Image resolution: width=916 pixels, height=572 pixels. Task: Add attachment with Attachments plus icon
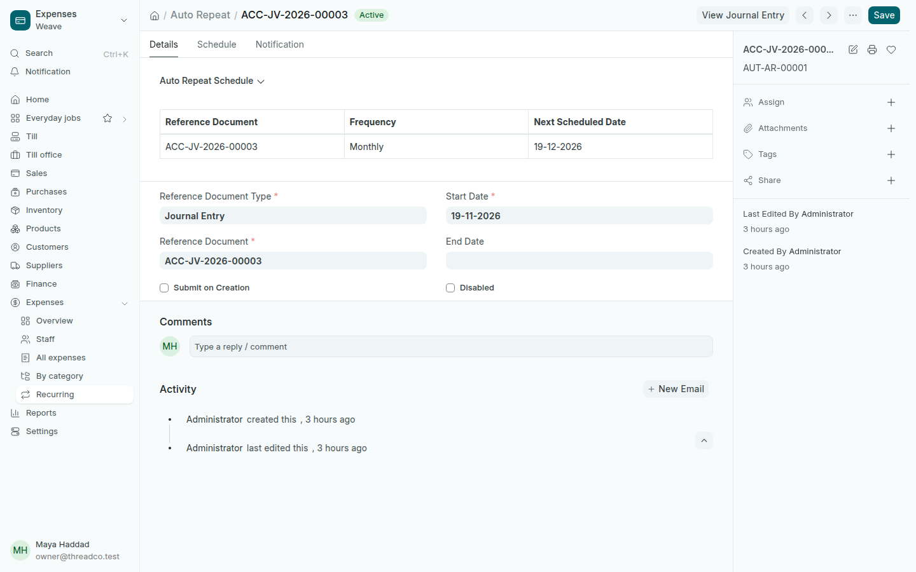click(x=891, y=128)
